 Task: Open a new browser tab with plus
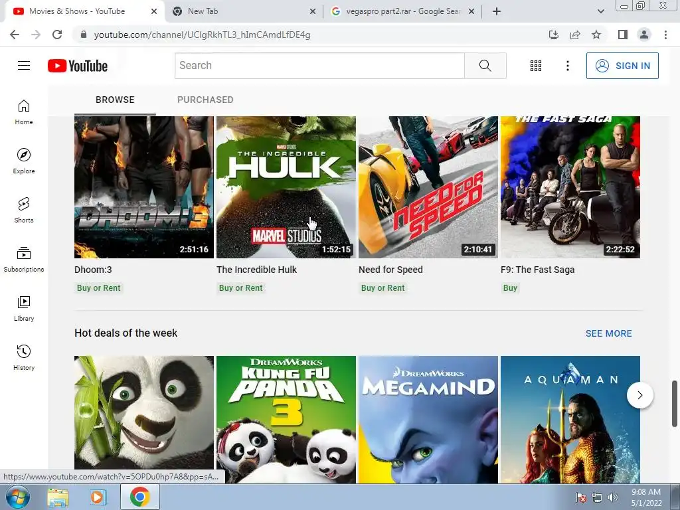pyautogui.click(x=497, y=11)
